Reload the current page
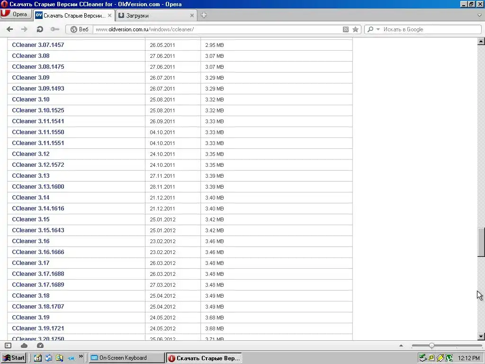This screenshot has width=485, height=364. 40,29
